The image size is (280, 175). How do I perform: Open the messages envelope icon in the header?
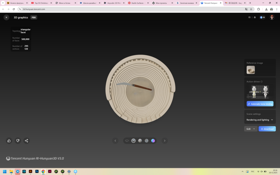coord(250,17)
